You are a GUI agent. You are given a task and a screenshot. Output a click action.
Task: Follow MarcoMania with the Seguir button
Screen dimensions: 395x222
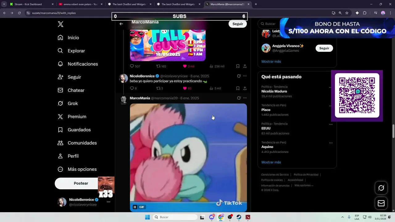[238, 24]
